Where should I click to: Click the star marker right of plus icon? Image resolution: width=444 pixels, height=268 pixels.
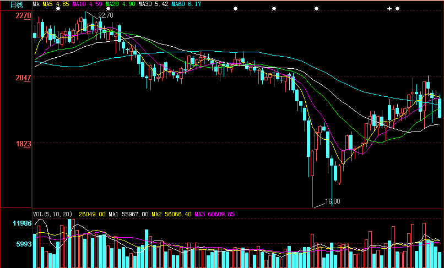tap(397, 9)
